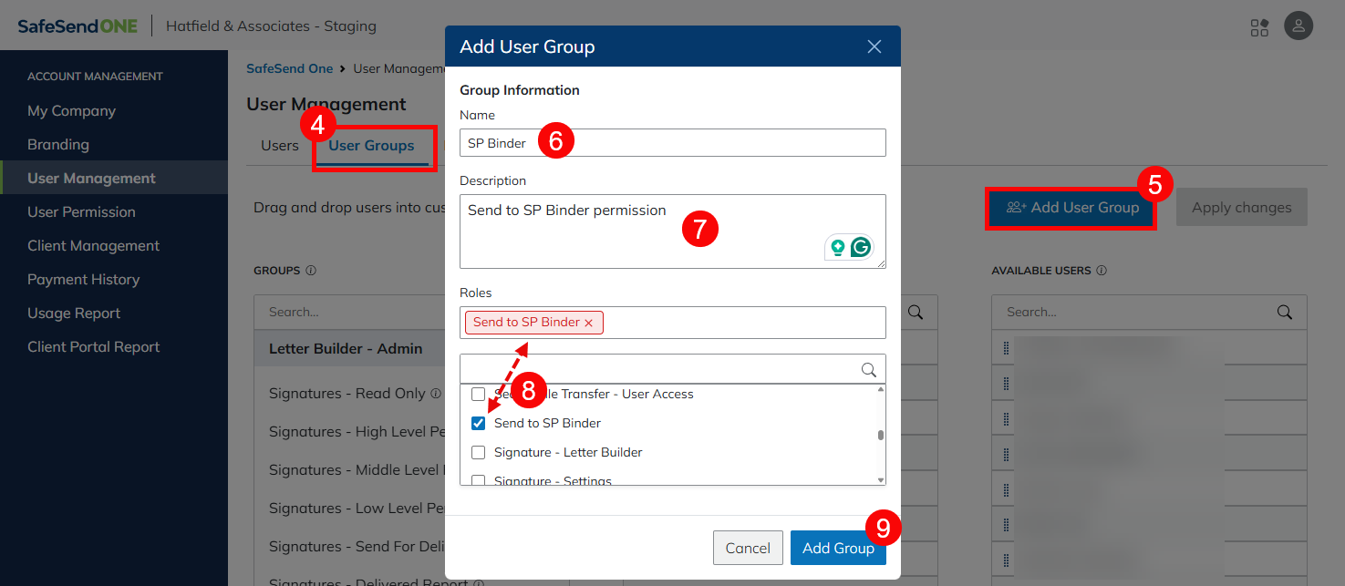
Task: Enable Secure File Transfer - User Access checkbox
Action: [x=479, y=394]
